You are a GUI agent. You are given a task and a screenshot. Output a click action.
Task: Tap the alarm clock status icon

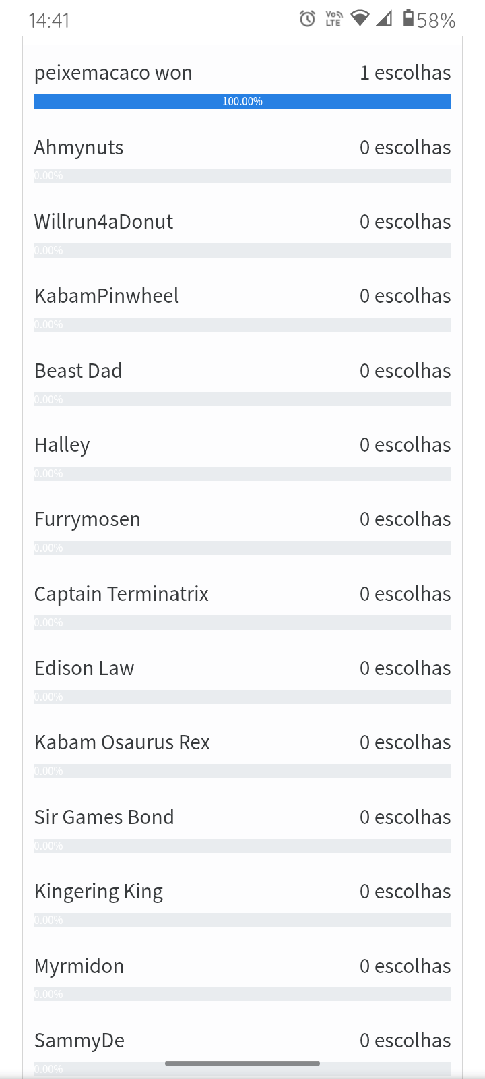307,19
